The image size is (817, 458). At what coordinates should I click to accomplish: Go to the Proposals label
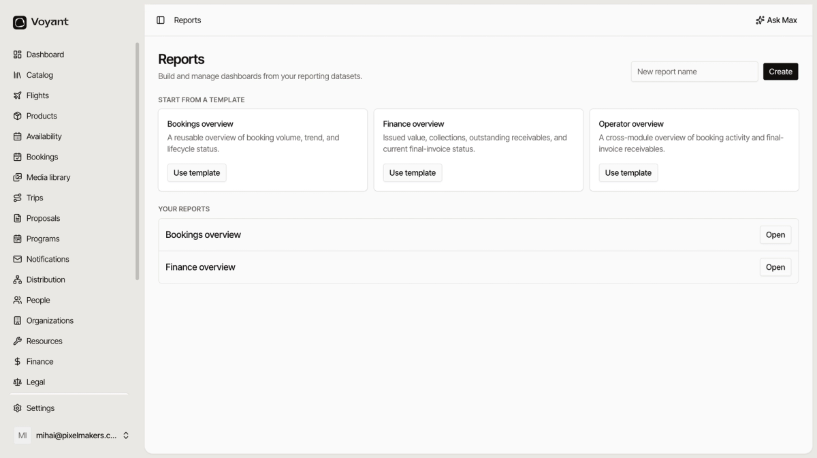pos(43,218)
